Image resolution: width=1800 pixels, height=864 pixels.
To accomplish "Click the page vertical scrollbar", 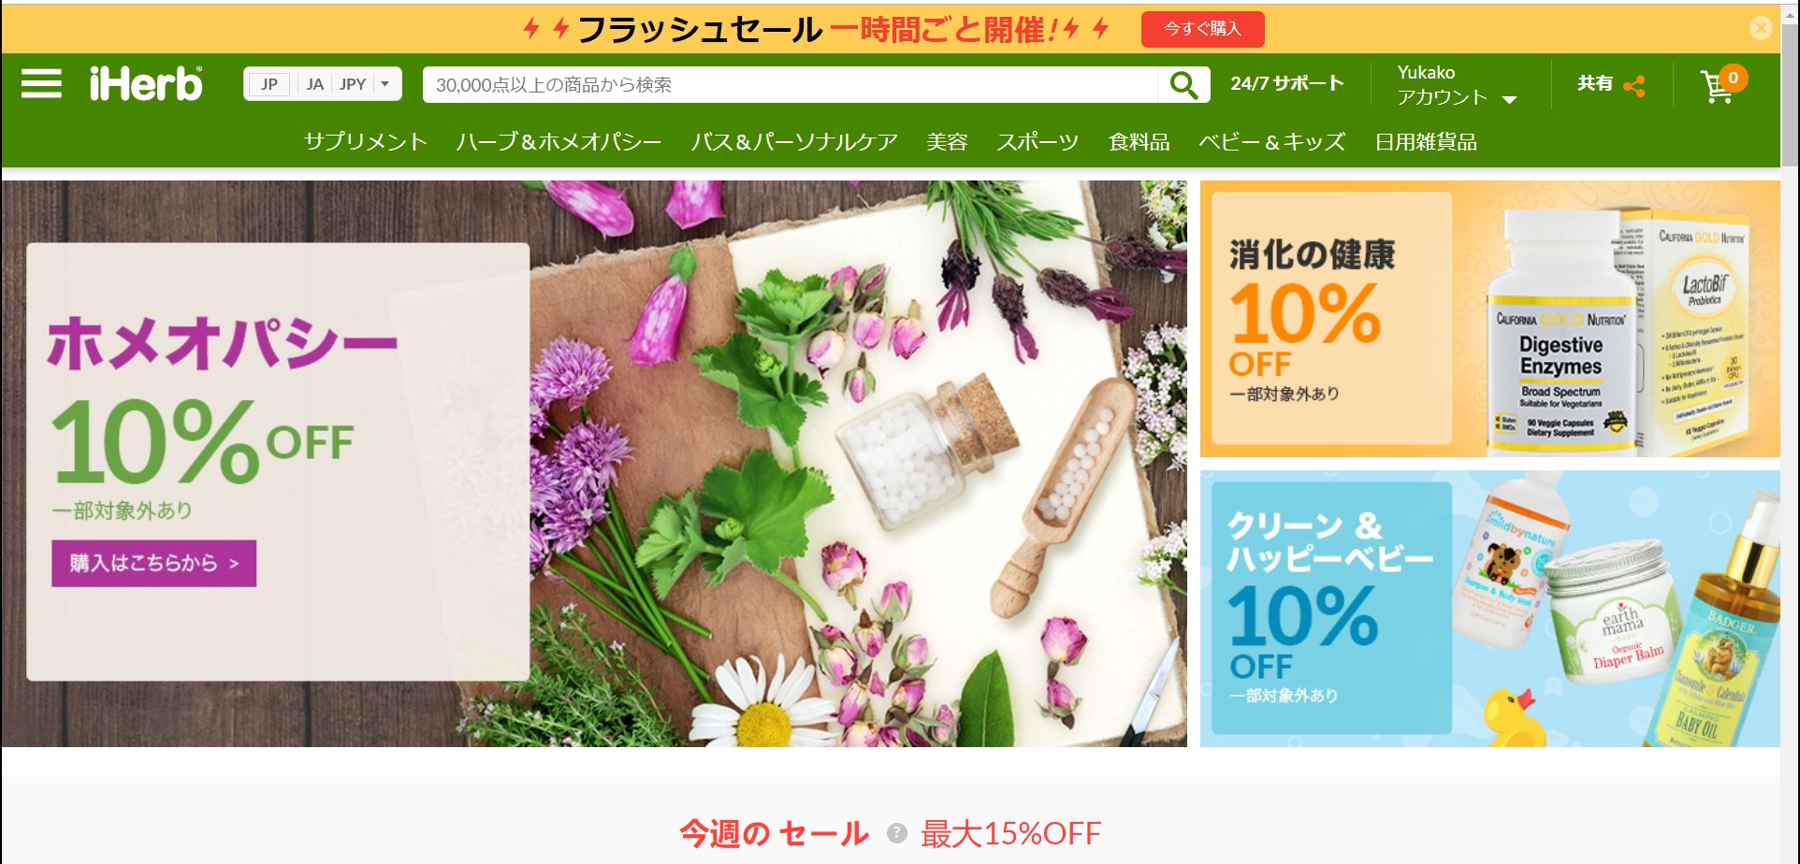I will click(1790, 432).
